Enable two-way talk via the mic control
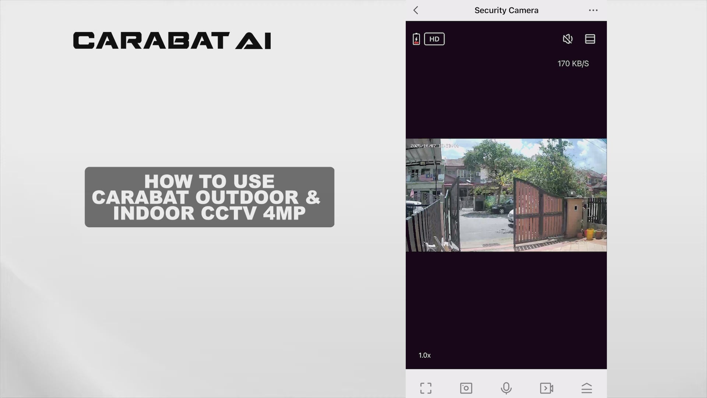 pos(506,388)
